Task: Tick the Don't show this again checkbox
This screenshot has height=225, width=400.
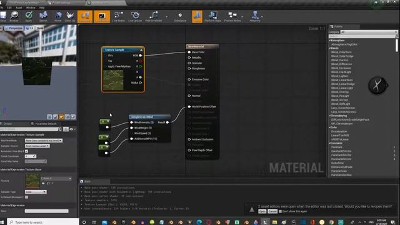Action: pyautogui.click(x=280, y=211)
